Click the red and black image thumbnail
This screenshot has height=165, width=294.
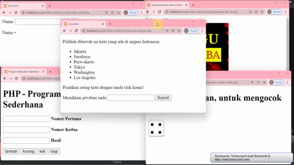(x=217, y=47)
